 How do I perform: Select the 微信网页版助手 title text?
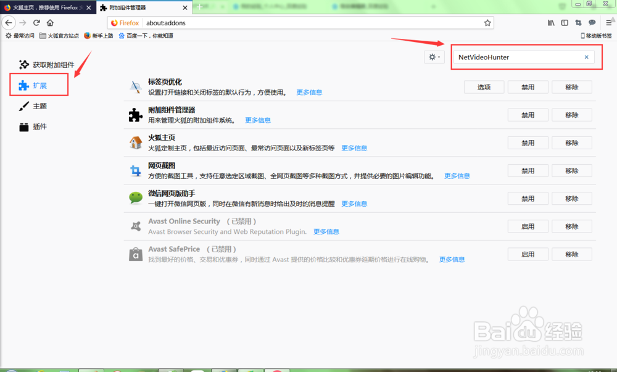[x=172, y=194]
